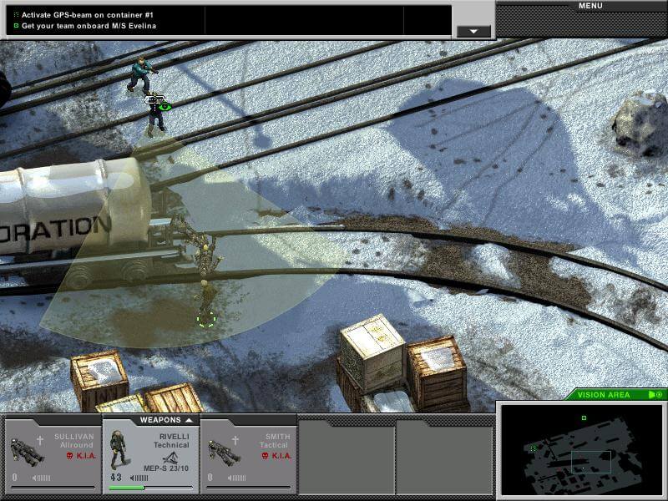Click the "Activate GPS-beam on container #1" objective
The image size is (668, 501).
point(88,15)
